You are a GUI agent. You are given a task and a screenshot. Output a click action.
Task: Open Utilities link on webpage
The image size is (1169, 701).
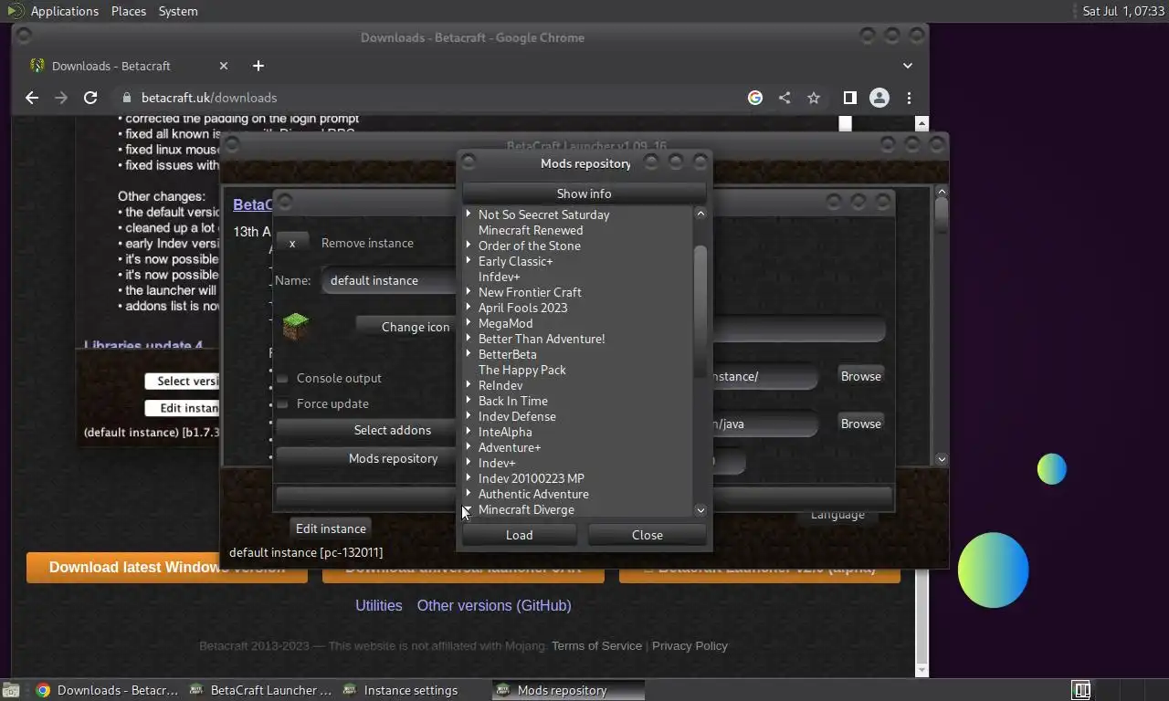(x=378, y=605)
